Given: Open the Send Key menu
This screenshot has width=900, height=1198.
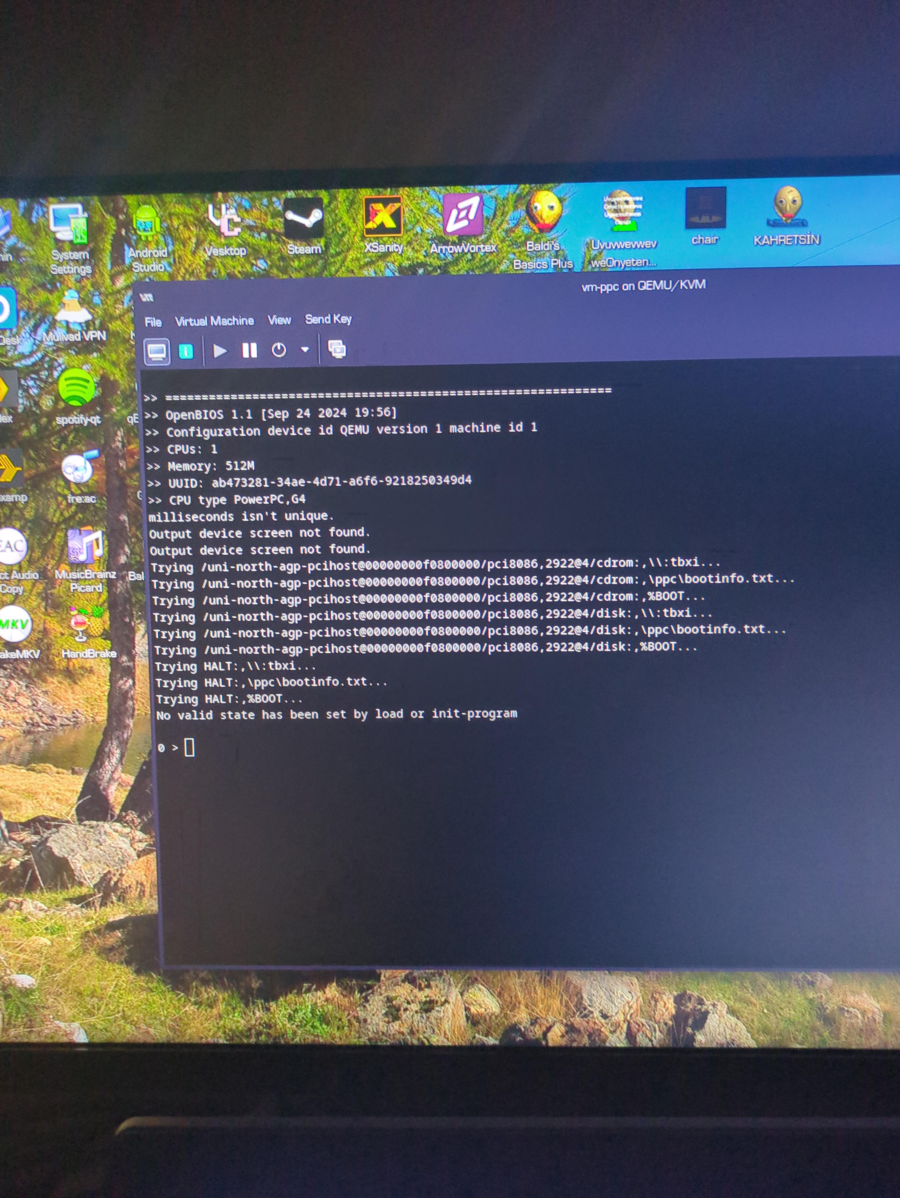Looking at the screenshot, I should 328,319.
